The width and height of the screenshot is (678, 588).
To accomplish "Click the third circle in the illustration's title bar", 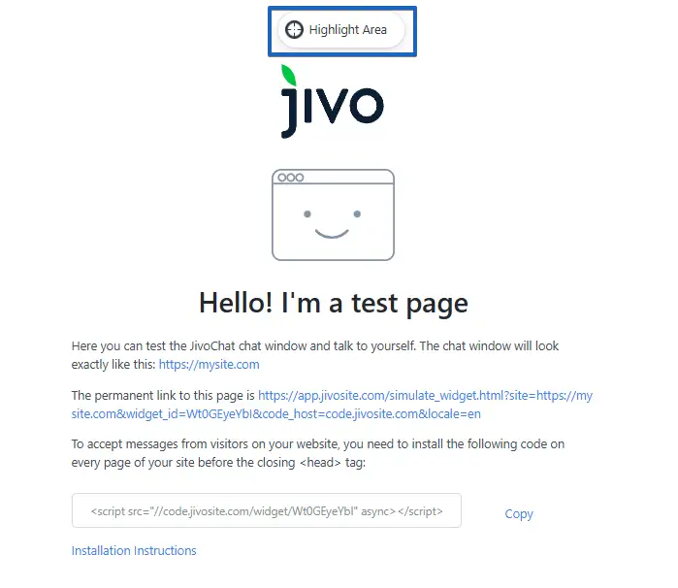I will pyautogui.click(x=299, y=178).
